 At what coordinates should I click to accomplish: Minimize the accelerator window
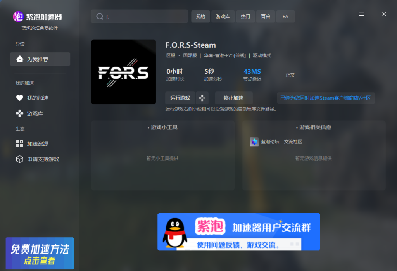pos(373,14)
